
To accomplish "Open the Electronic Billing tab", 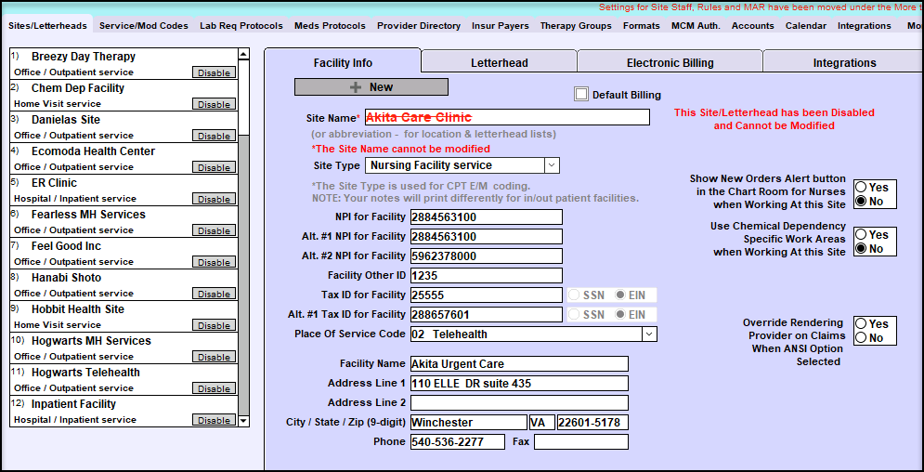I will (x=670, y=63).
